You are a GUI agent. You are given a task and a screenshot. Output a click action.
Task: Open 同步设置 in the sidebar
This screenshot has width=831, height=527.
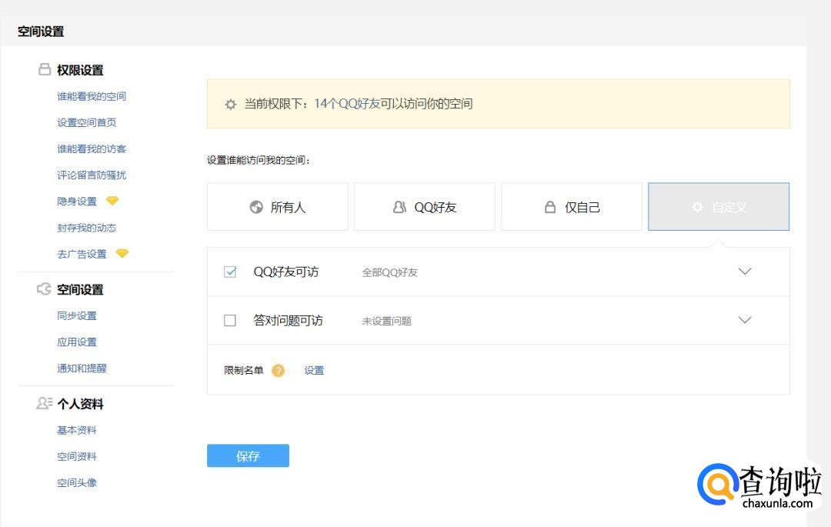77,315
